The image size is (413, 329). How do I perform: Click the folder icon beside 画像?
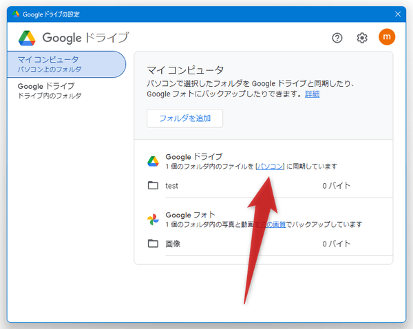click(x=153, y=244)
